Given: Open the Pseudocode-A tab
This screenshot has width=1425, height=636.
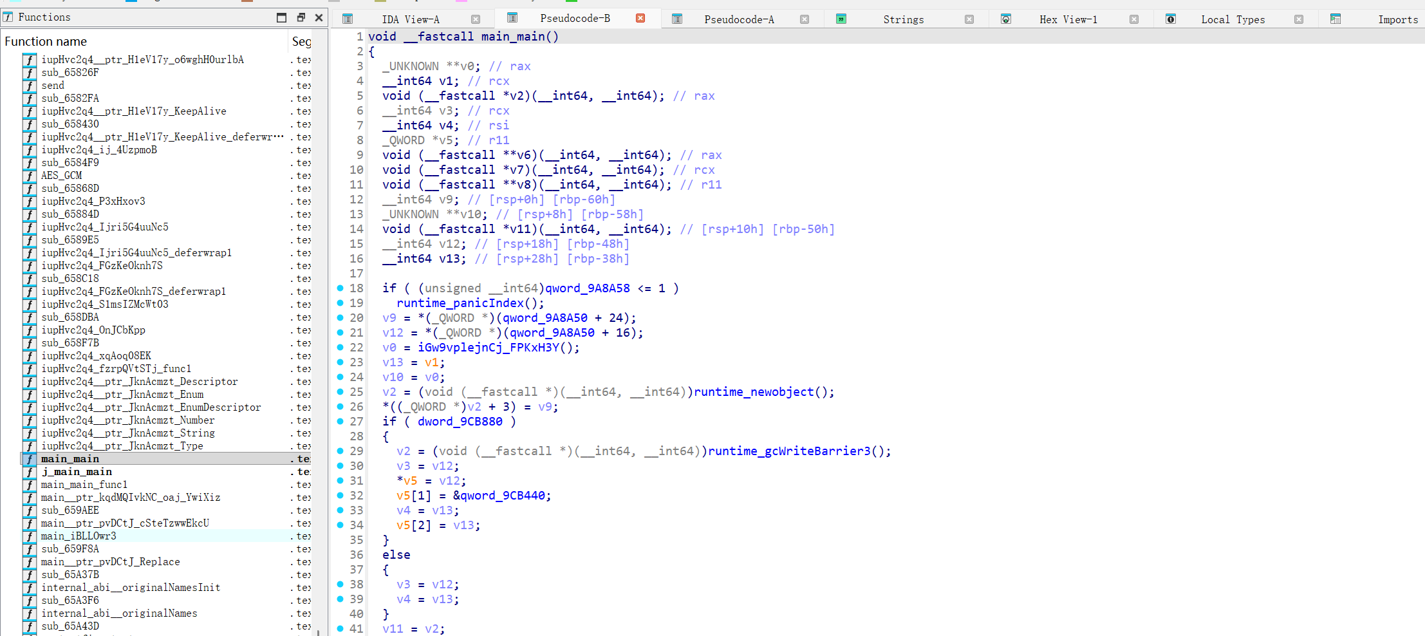Looking at the screenshot, I should coord(739,19).
